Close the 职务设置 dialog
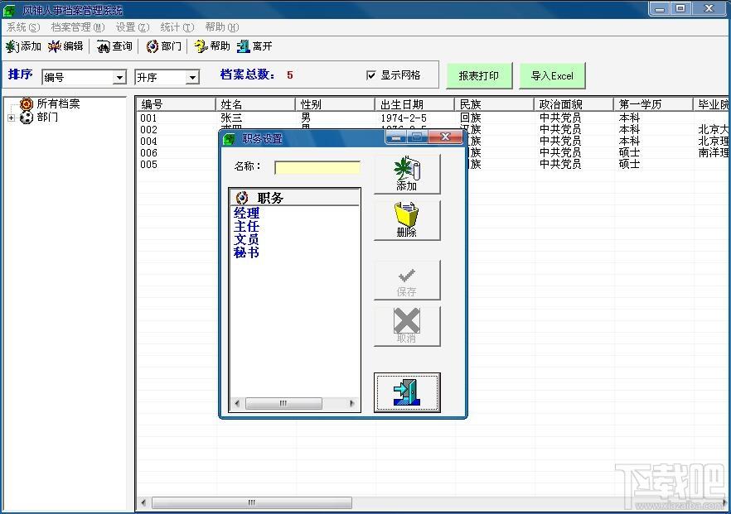Image resolution: width=731 pixels, height=514 pixels. click(445, 137)
